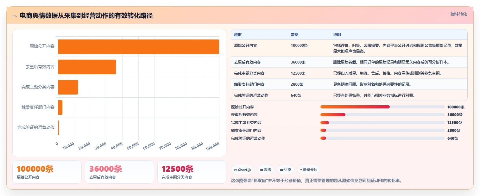Click the x-axis tick 60,000
Screen dimensions: 480x196
pos(149,146)
